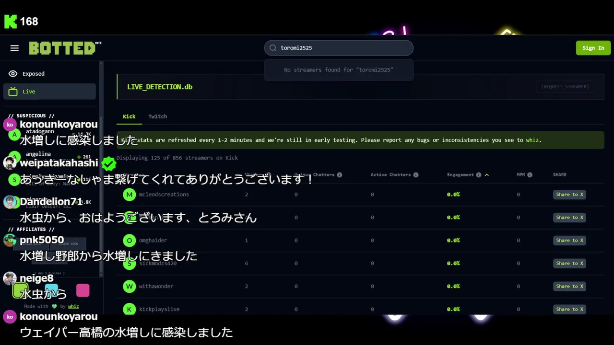This screenshot has width=614, height=345.
Task: Click s1ckmodzs420 avatar circle
Action: pos(129,264)
